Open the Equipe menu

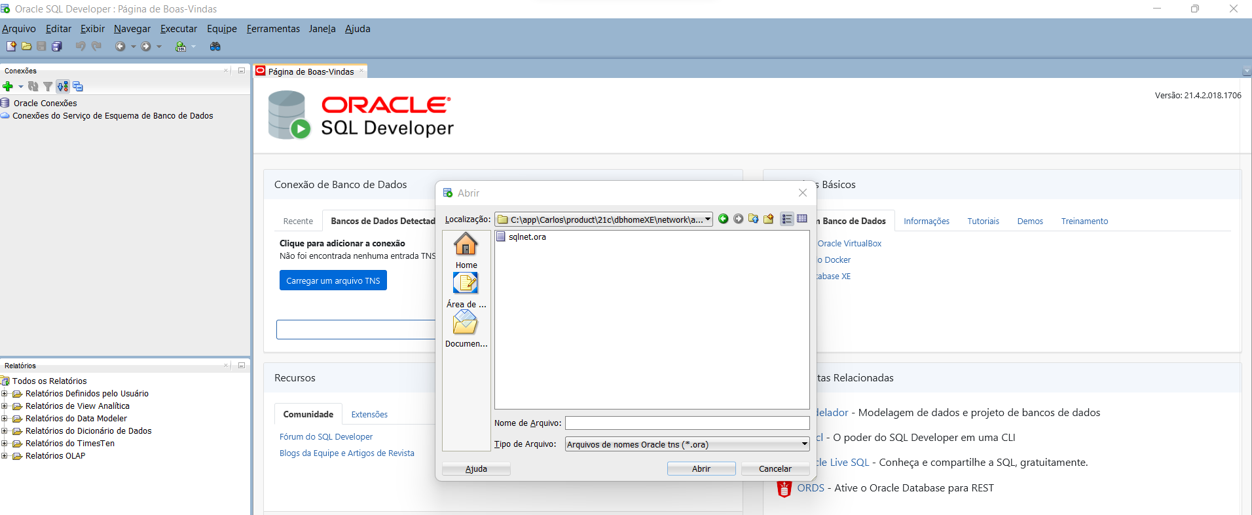pos(222,29)
